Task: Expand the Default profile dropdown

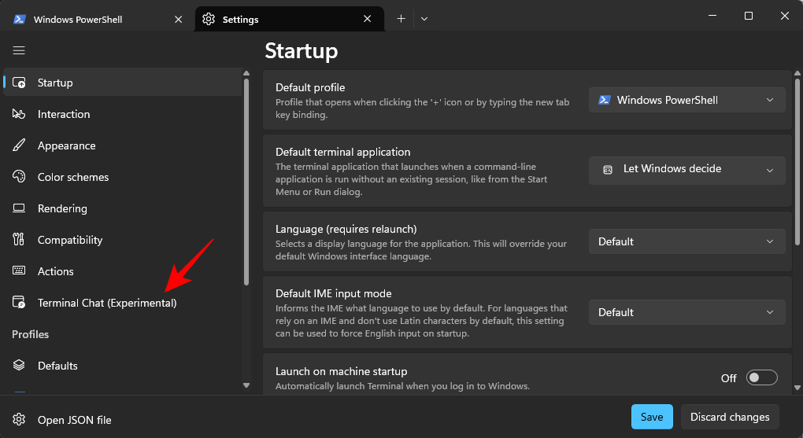Action: (x=686, y=100)
